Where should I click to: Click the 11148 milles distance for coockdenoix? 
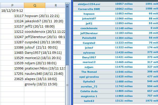tap(124, 28)
